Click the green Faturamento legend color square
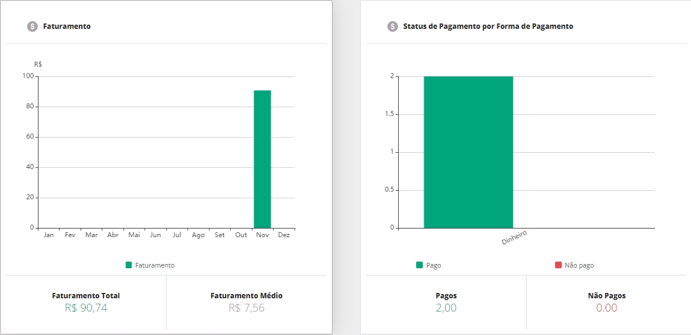 (129, 265)
